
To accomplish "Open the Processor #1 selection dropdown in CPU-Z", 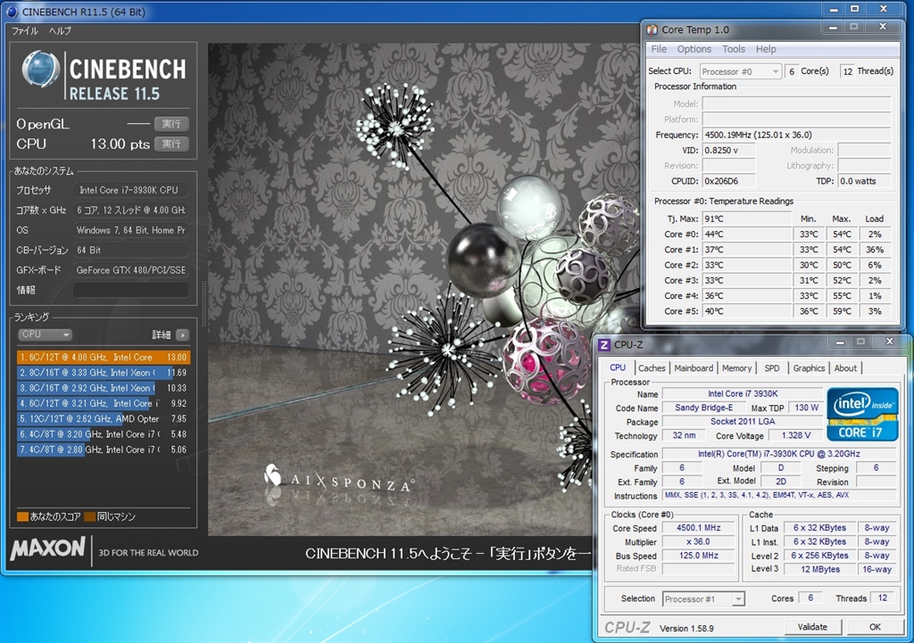I will pos(703,598).
